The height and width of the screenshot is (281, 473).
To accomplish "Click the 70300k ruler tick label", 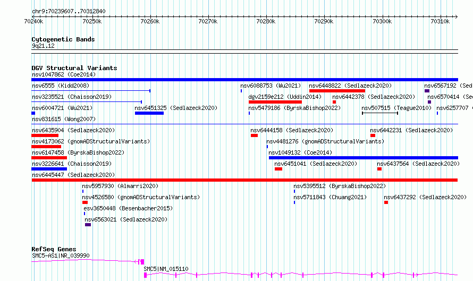I will click(382, 21).
